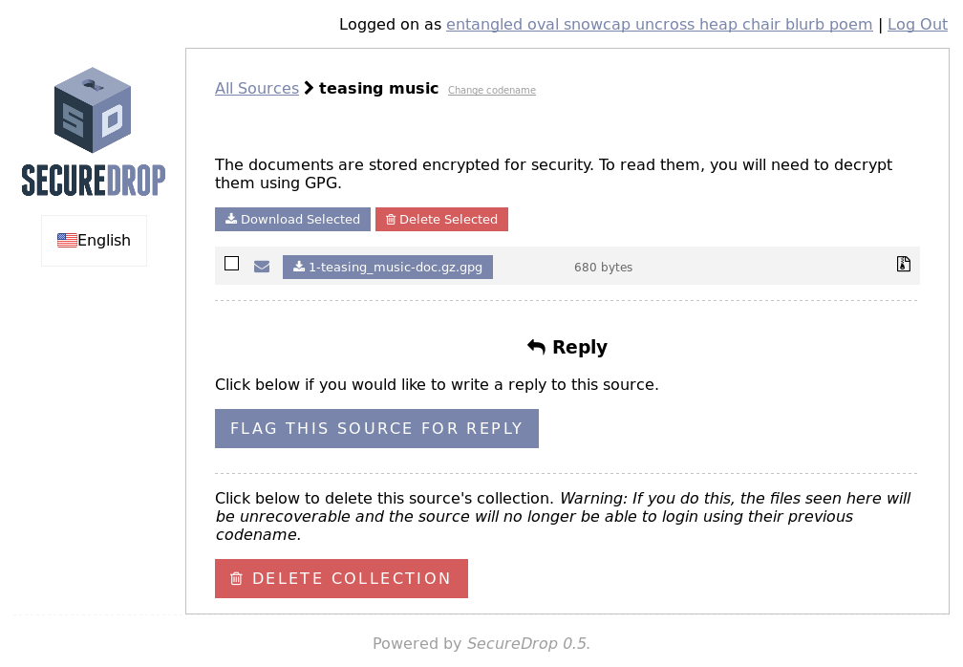Click the reply arrow icon in the heading
This screenshot has width=963, height=667.
(536, 347)
